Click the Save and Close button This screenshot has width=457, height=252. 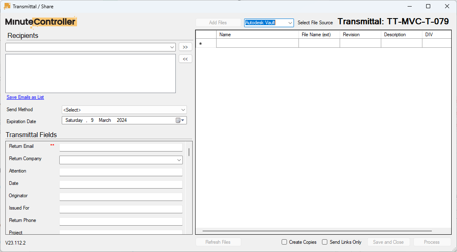click(388, 242)
